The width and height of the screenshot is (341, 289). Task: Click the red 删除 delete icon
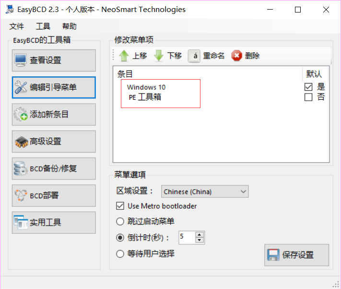(236, 56)
